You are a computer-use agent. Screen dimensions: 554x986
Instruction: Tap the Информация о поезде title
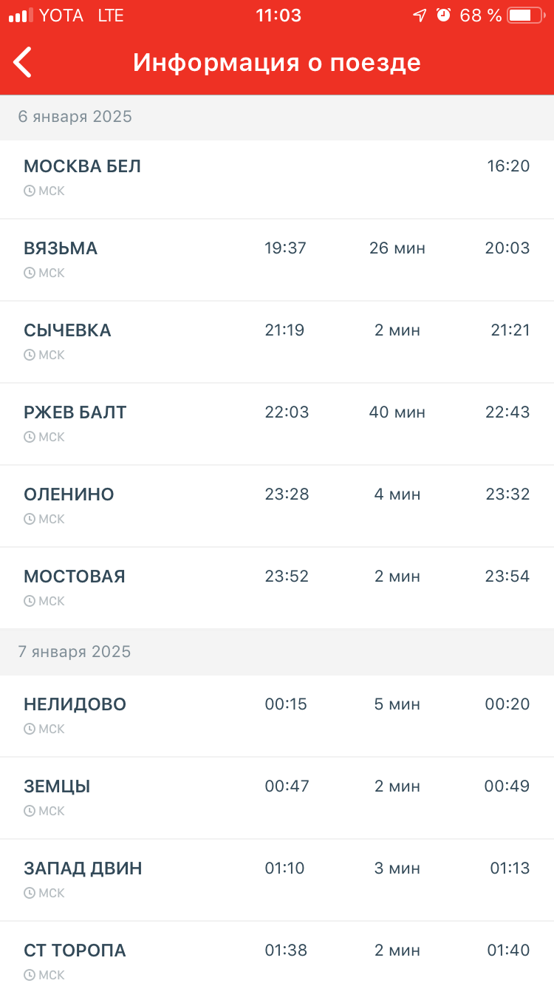click(277, 63)
